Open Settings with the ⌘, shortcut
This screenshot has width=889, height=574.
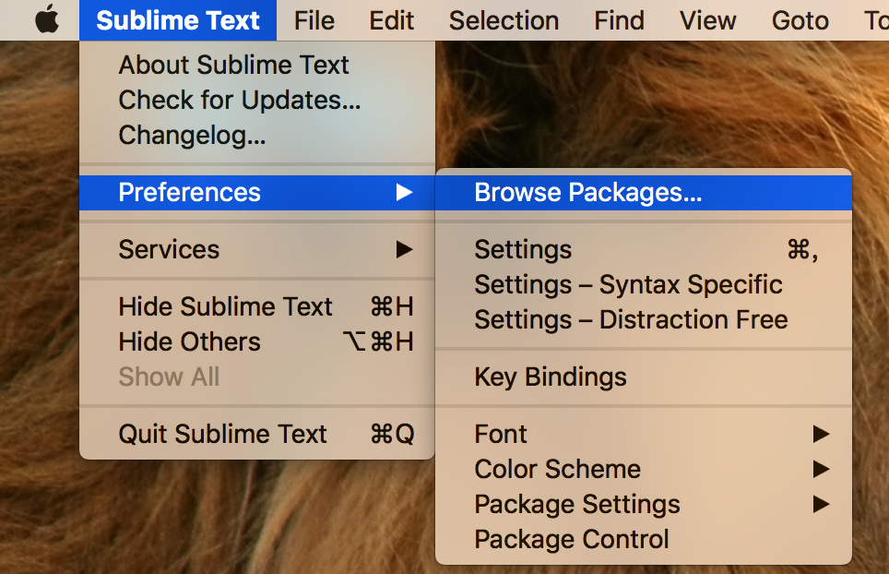pyautogui.click(x=644, y=249)
